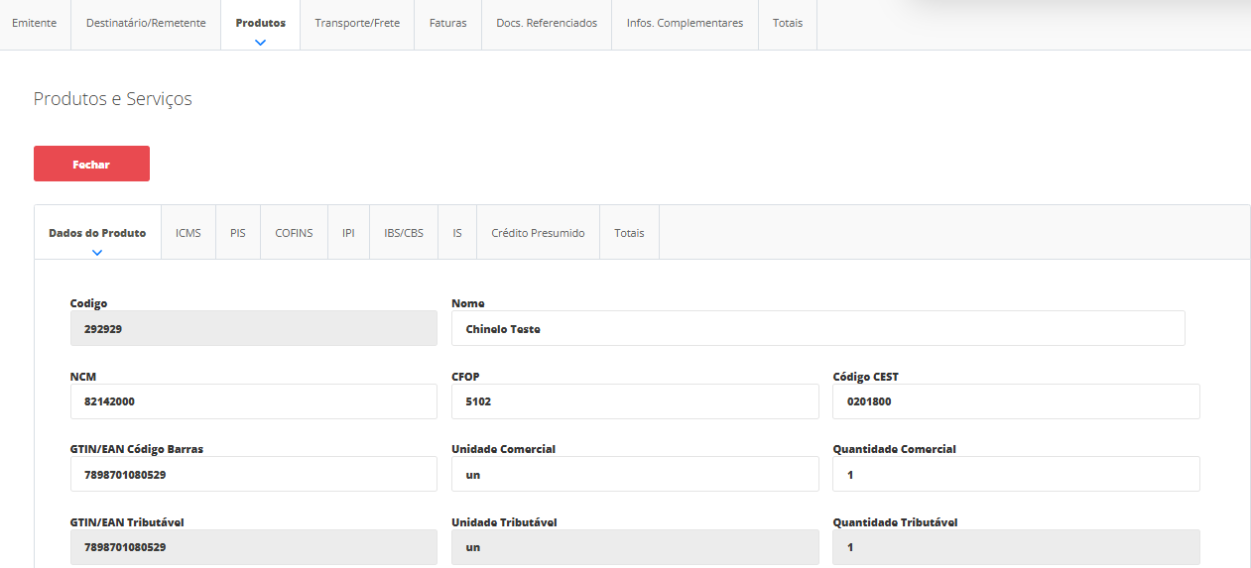
Task: Select the COFINS sub-tab
Action: click(x=294, y=233)
